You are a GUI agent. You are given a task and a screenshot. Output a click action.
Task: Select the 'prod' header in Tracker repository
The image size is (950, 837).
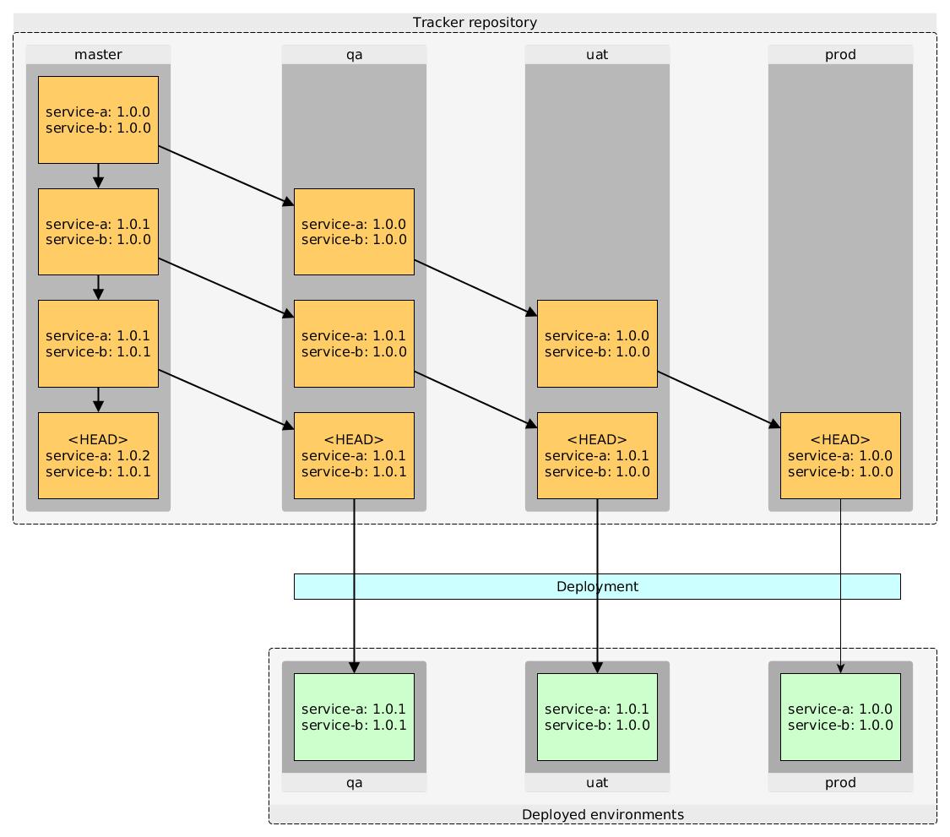pyautogui.click(x=840, y=55)
